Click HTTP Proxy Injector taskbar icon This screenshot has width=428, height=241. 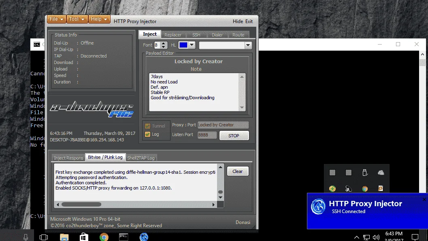(144, 237)
